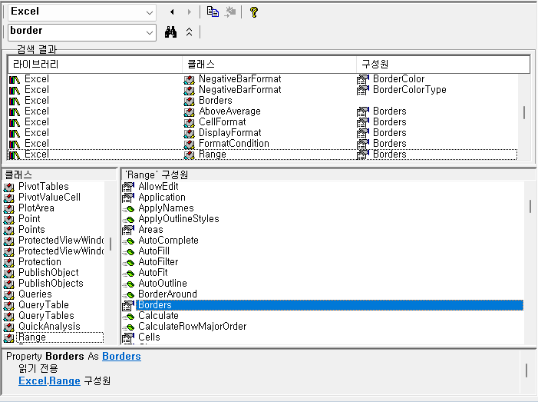
Task: Select the AllowEdit member
Action: pos(158,187)
